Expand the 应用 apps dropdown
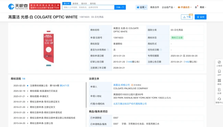 (x=141, y=7)
